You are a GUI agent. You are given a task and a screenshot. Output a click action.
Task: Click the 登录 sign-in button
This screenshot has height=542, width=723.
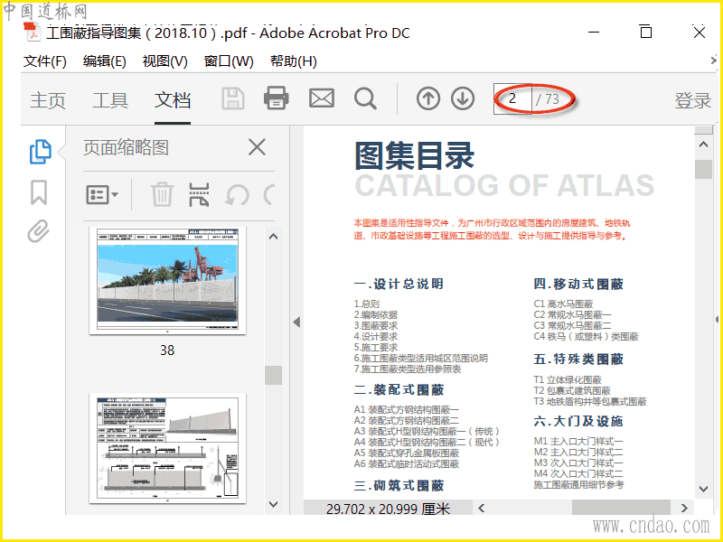(692, 100)
